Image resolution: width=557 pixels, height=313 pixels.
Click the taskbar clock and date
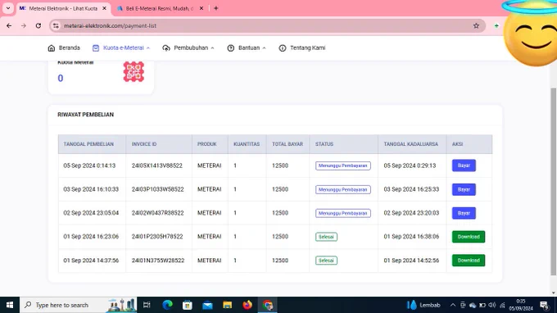coord(521,305)
